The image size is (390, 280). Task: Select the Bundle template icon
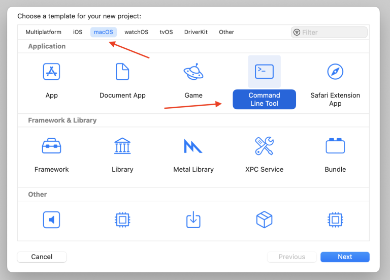pos(335,146)
